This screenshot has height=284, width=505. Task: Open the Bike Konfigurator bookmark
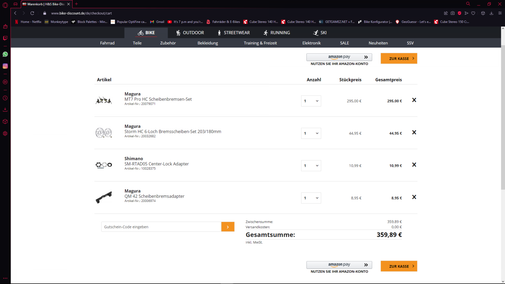(x=375, y=22)
